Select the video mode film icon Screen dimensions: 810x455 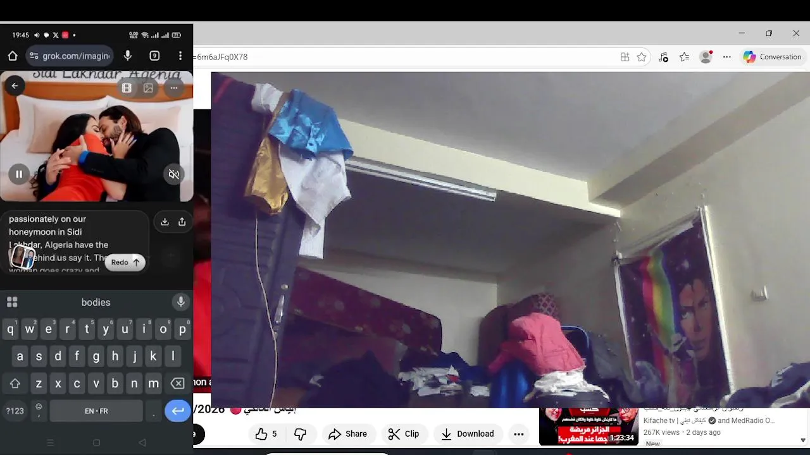coord(127,88)
